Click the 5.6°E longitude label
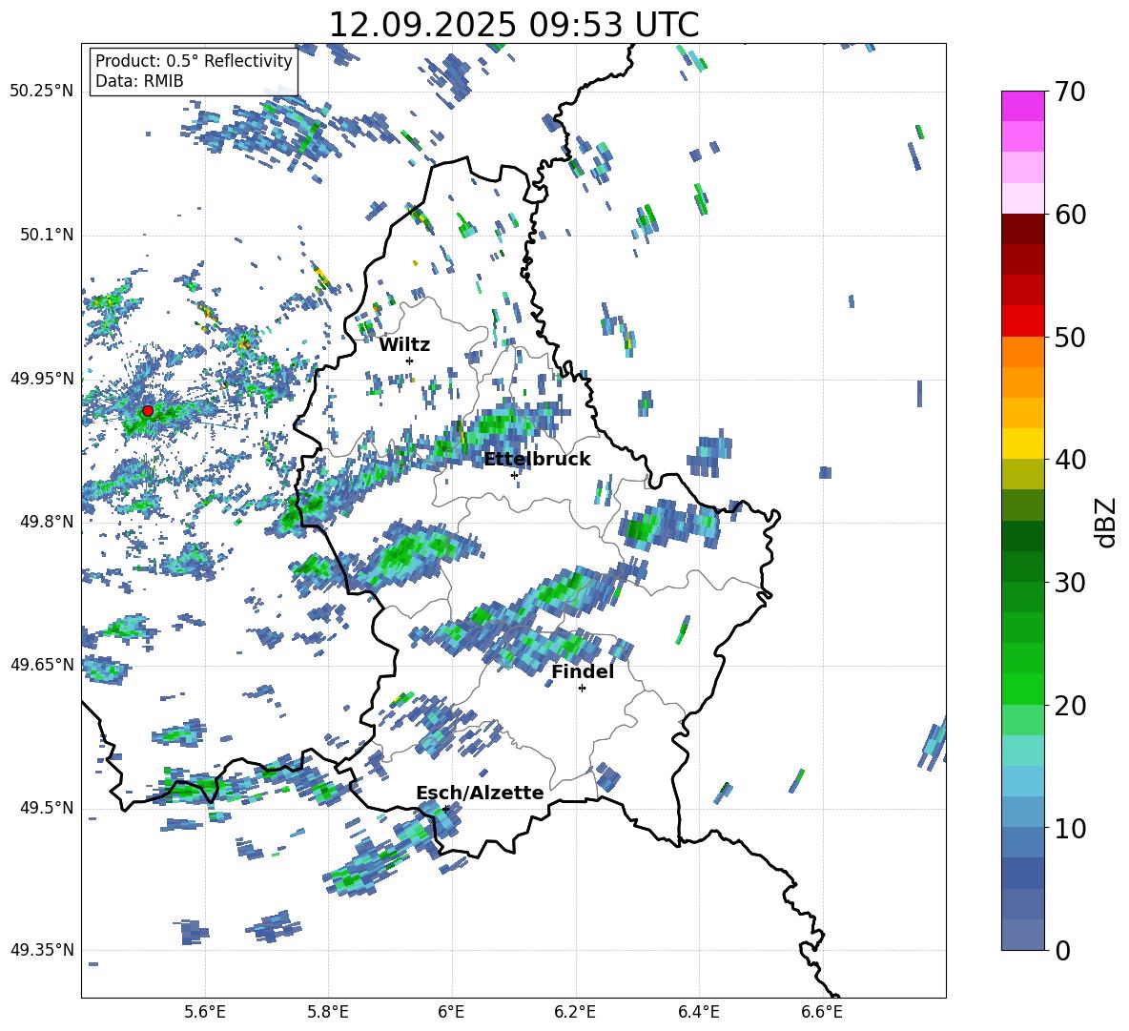This screenshot has height=1031, width=1129. coord(205,1012)
